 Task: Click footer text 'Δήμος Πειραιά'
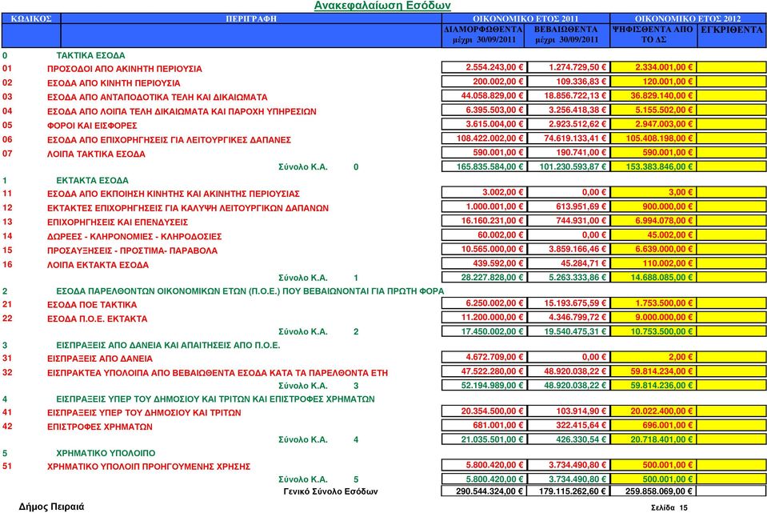click(x=51, y=506)
